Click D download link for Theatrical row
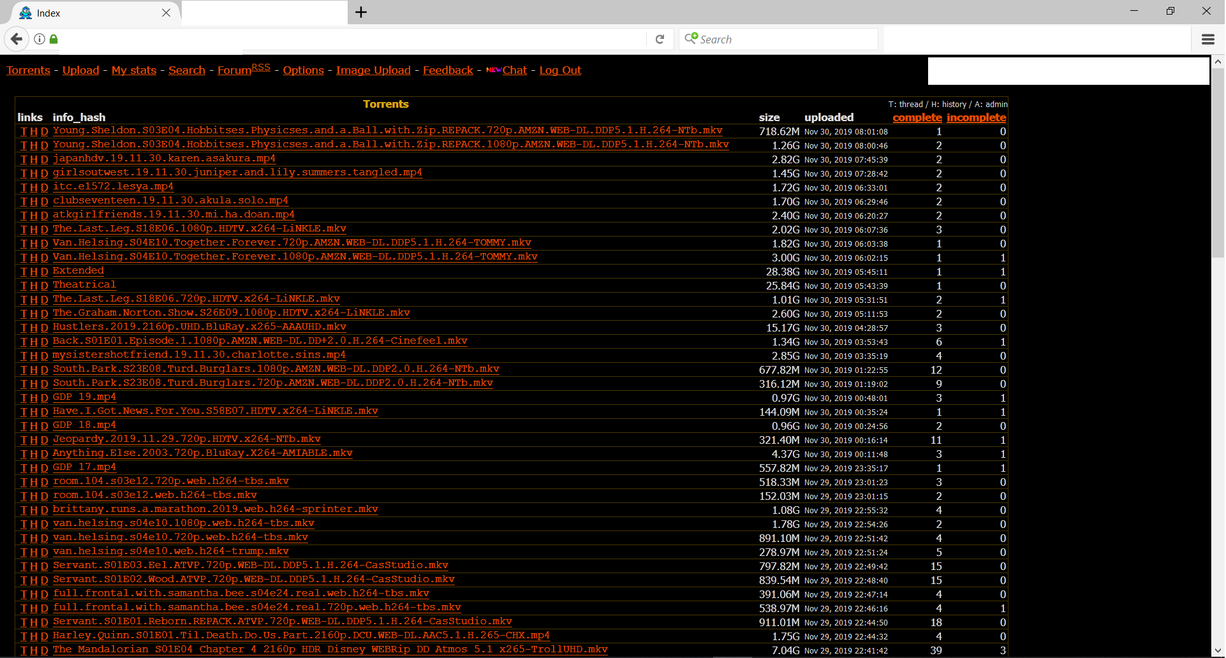The image size is (1226, 658). [45, 286]
